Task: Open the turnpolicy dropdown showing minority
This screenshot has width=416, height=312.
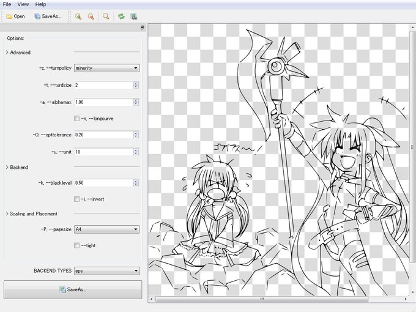Action: (x=106, y=68)
